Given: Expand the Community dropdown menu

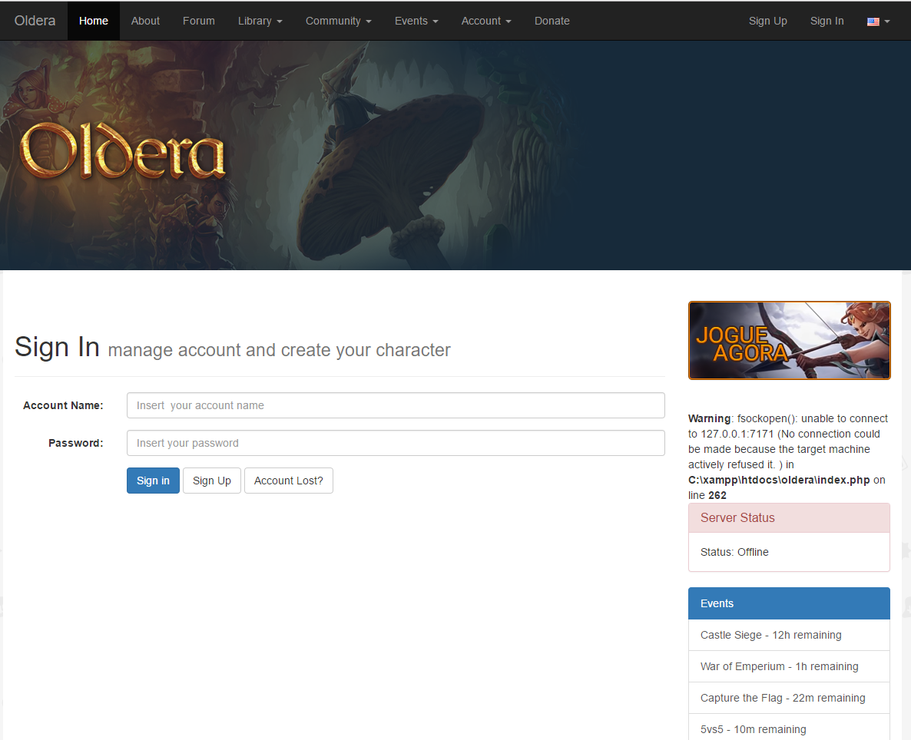Looking at the screenshot, I should pos(339,21).
